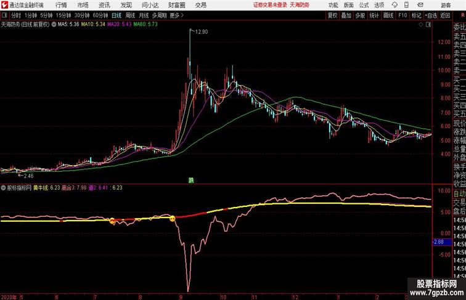Click the 12.90 high price label

201,32
